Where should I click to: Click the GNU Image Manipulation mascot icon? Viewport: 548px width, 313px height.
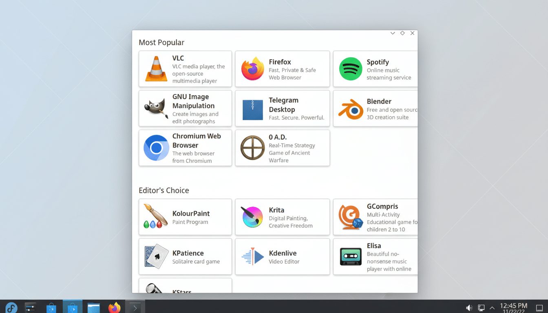pos(155,108)
